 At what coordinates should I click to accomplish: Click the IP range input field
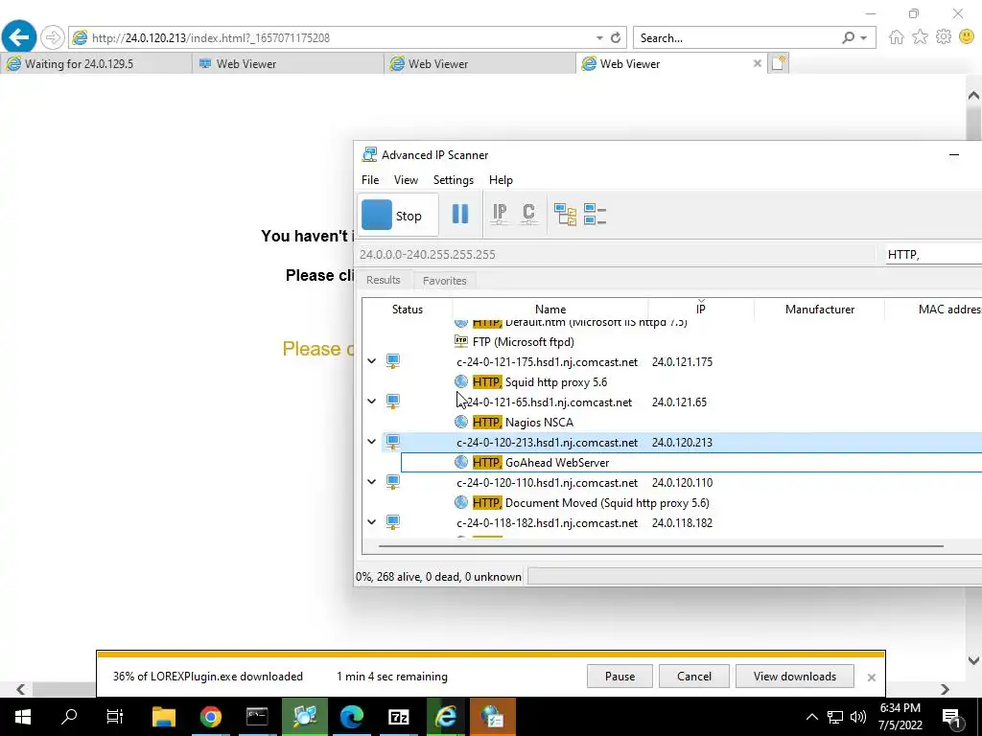tap(615, 254)
